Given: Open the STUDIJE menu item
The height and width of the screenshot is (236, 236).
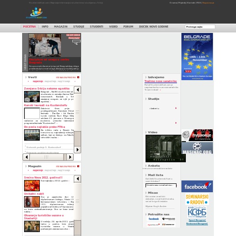Looking at the screenshot, I should coord(79,27).
